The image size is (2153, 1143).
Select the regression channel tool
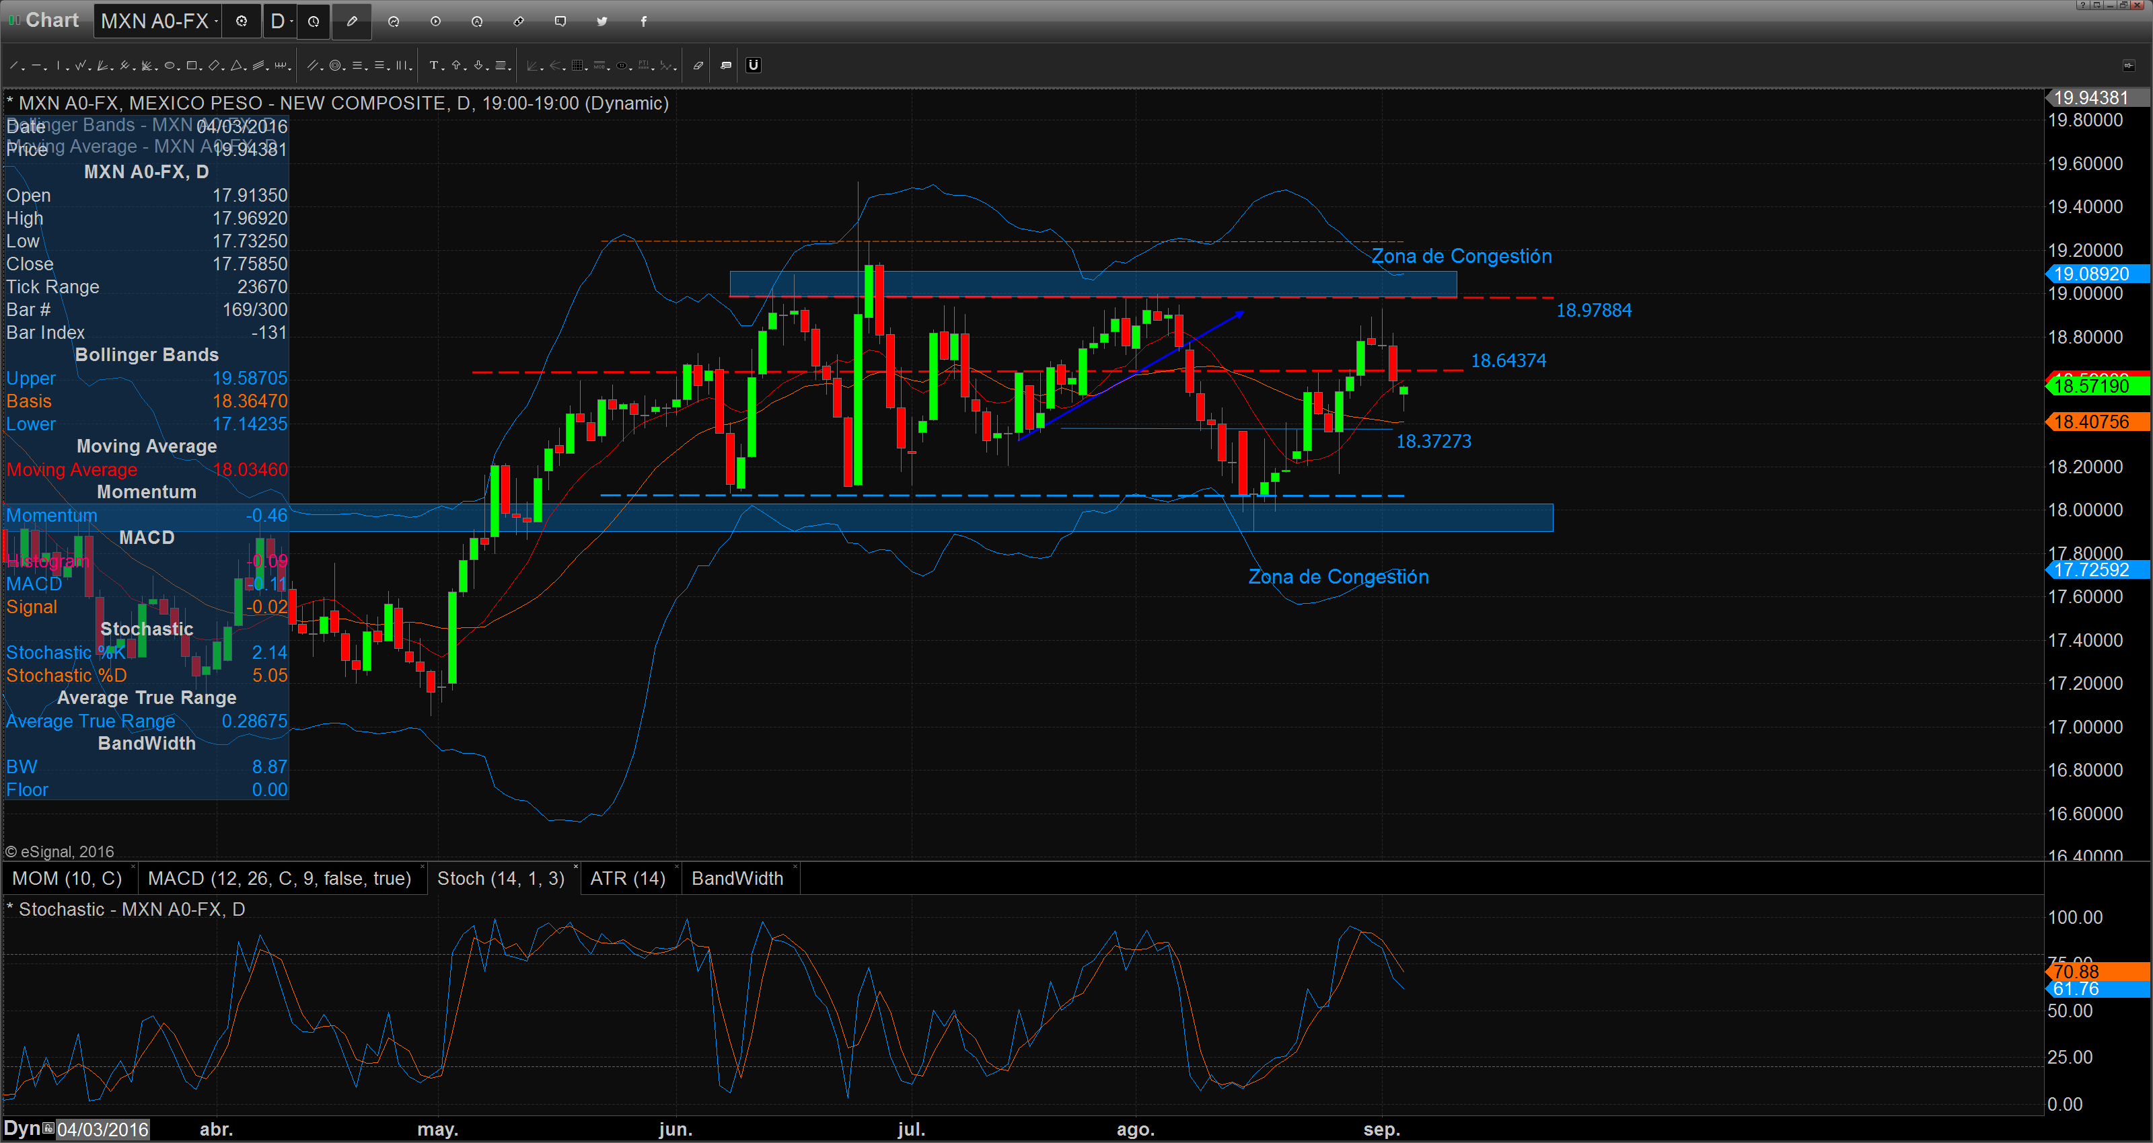pos(258,65)
